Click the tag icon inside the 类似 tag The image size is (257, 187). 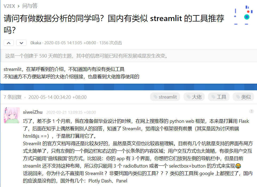pos(238,97)
